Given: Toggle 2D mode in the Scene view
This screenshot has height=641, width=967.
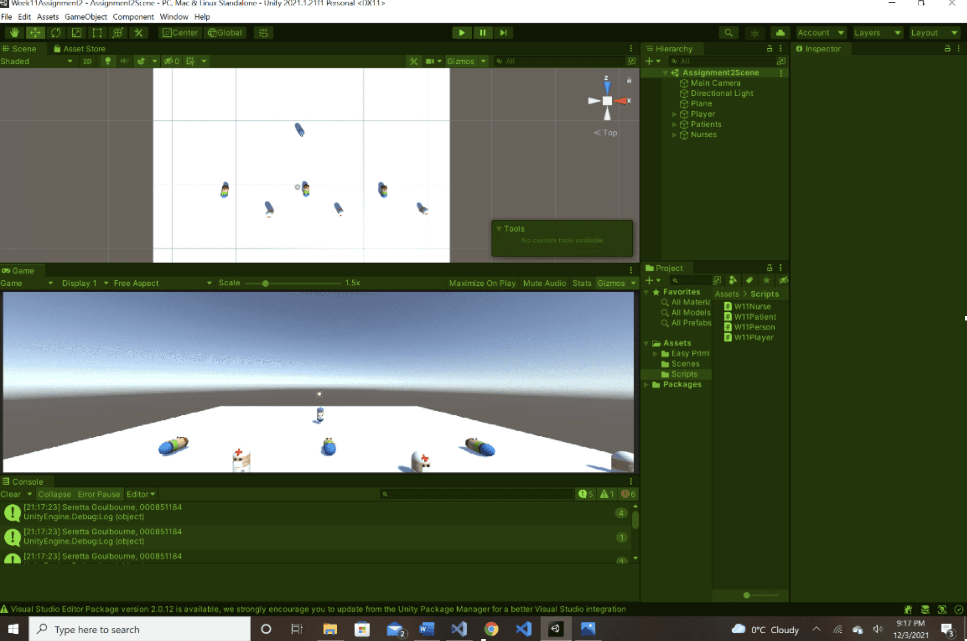Looking at the screenshot, I should pos(87,61).
